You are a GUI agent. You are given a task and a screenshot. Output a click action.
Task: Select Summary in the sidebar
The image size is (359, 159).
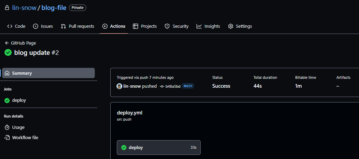[48, 73]
